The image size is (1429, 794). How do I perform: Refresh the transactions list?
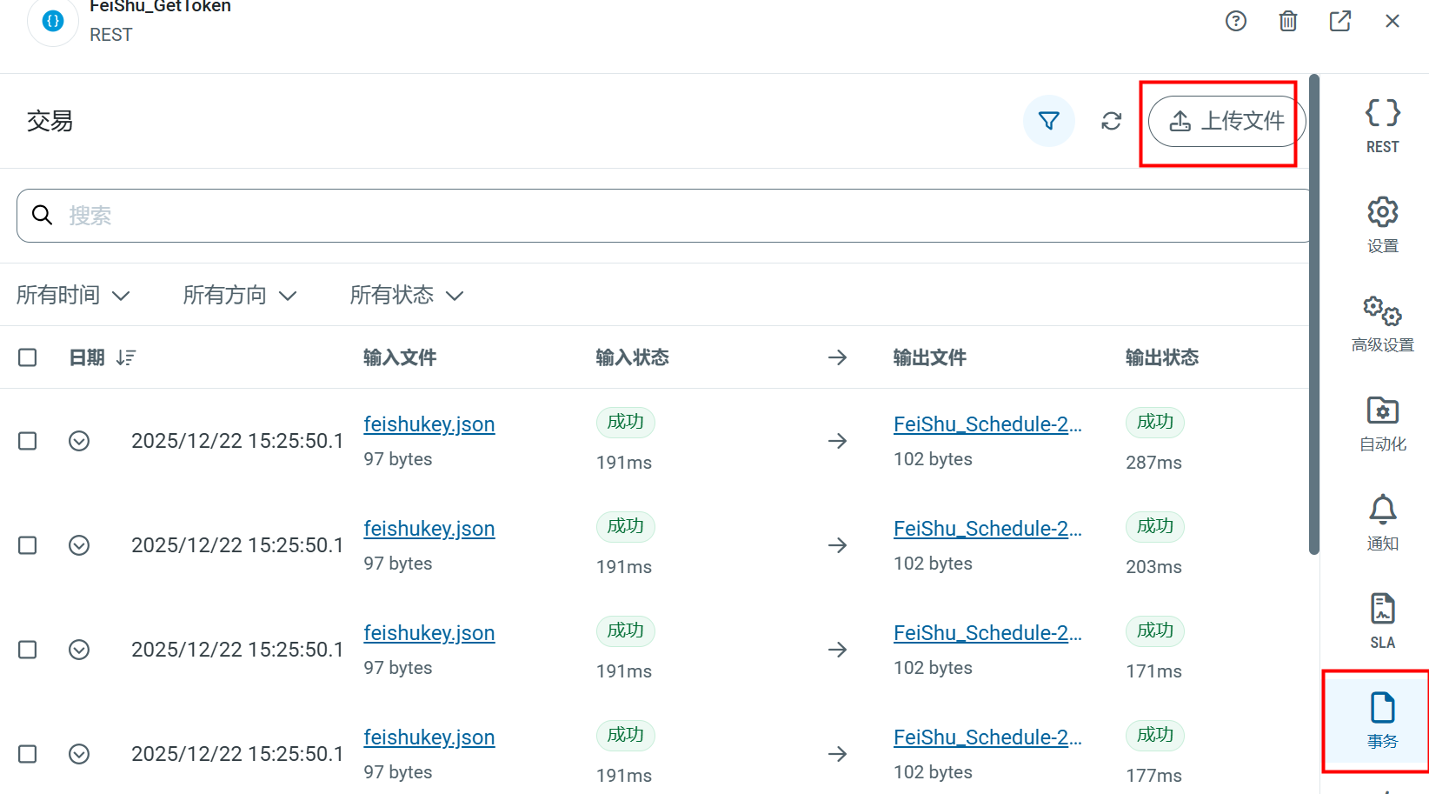(x=1111, y=121)
